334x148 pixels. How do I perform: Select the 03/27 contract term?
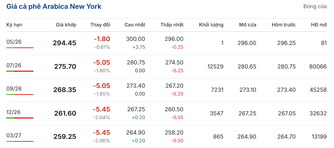click(x=14, y=135)
